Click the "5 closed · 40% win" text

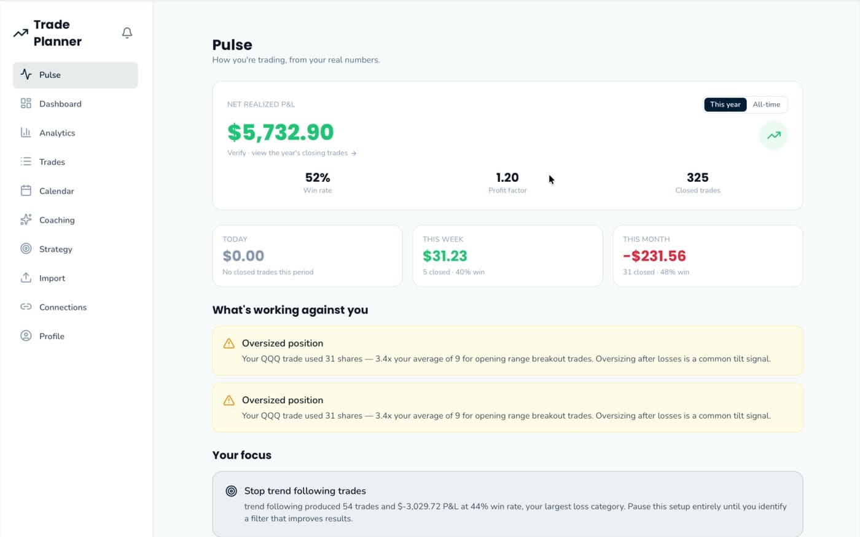[453, 272]
